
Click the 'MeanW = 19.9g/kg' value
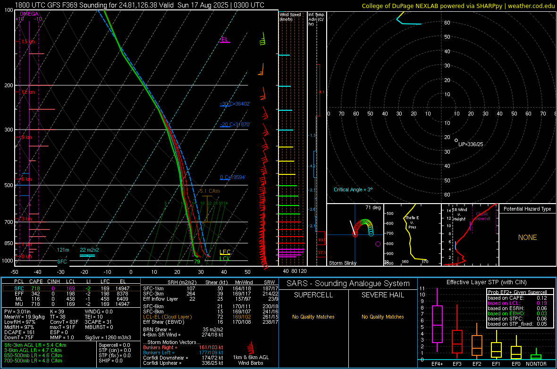(x=25, y=317)
